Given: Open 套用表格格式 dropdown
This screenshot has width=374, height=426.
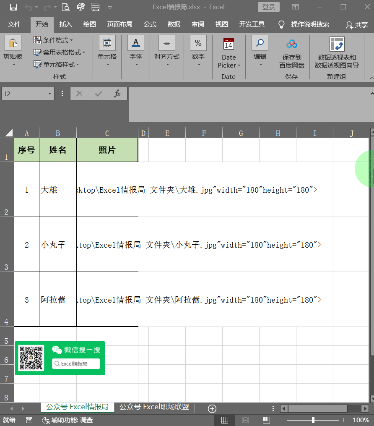Looking at the screenshot, I should (59, 52).
